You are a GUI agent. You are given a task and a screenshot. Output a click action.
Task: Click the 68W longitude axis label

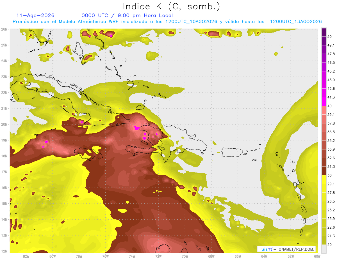[x=211, y=256]
